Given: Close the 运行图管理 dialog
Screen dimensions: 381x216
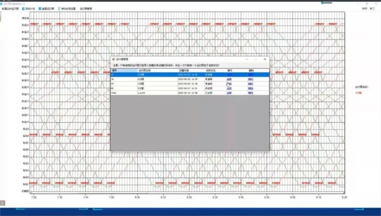Looking at the screenshot, I should (264, 59).
